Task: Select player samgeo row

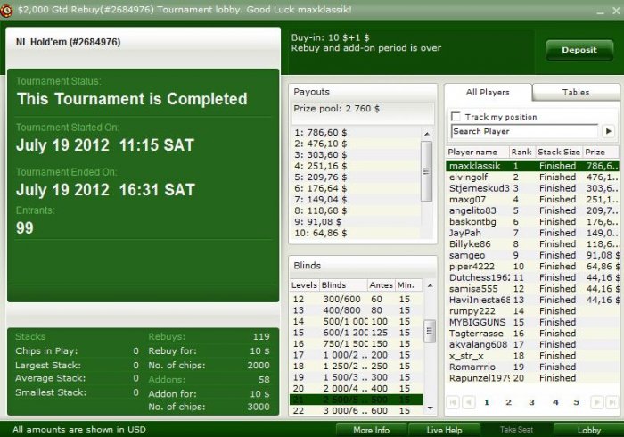Action: 532,255
